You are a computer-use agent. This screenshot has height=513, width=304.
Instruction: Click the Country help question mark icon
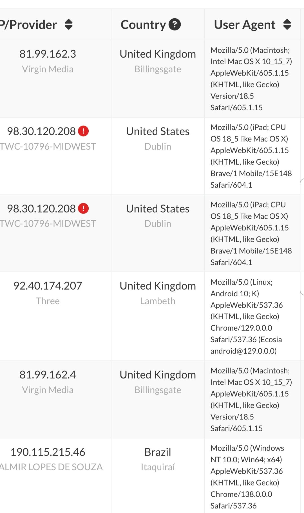(x=175, y=24)
